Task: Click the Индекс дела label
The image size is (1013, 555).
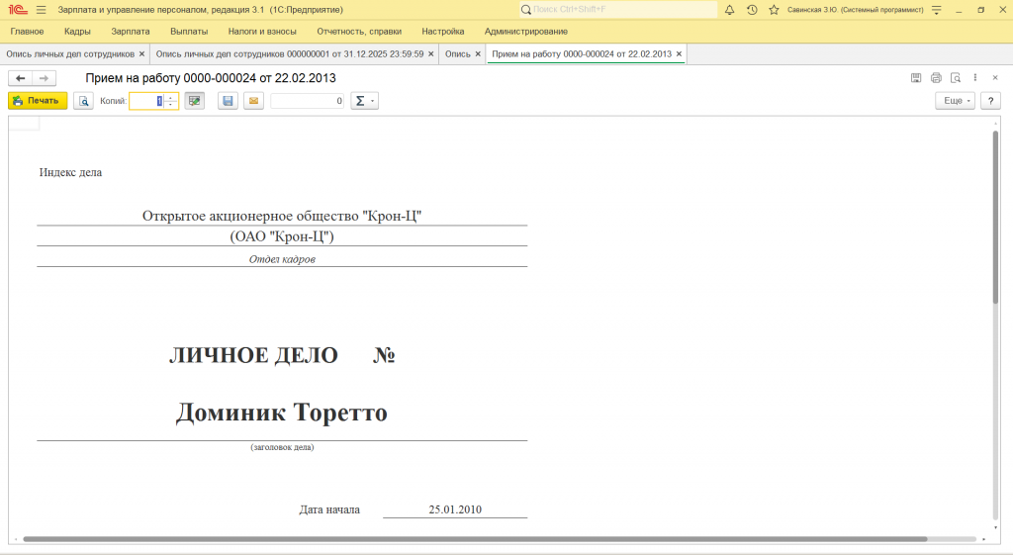Action: point(70,172)
